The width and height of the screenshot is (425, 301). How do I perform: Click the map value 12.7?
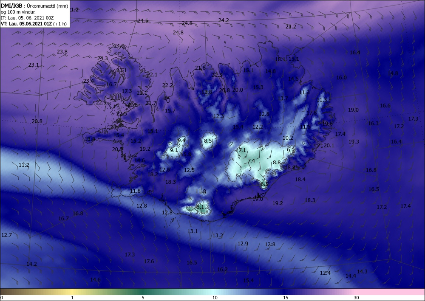click(6, 235)
